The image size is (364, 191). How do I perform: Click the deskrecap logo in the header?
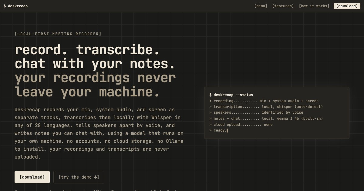15,6
